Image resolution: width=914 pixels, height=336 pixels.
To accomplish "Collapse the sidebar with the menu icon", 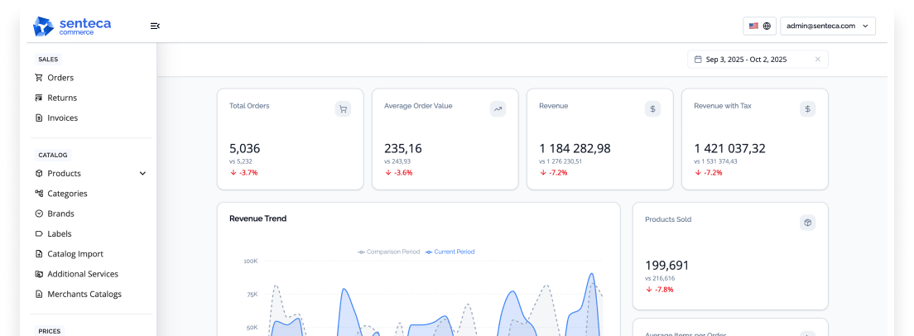I will pos(155,26).
